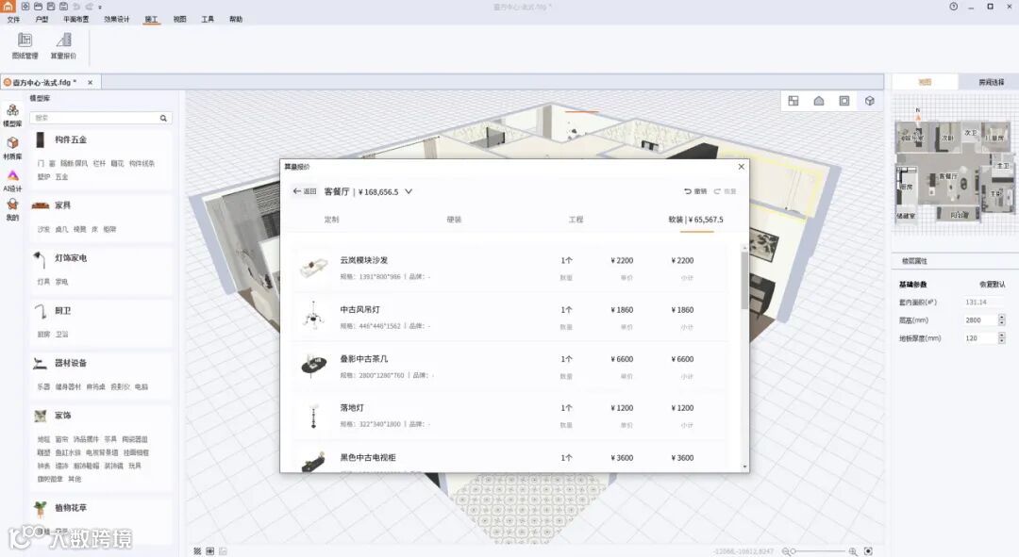Image resolution: width=1019 pixels, height=557 pixels.
Task: Select the 黑色中古电视柜 row name
Action: [x=368, y=458]
